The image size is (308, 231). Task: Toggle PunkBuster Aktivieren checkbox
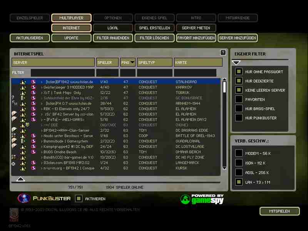coord(79,199)
